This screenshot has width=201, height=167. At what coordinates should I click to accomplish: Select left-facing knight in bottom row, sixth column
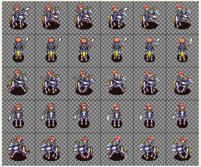[x=181, y=149]
